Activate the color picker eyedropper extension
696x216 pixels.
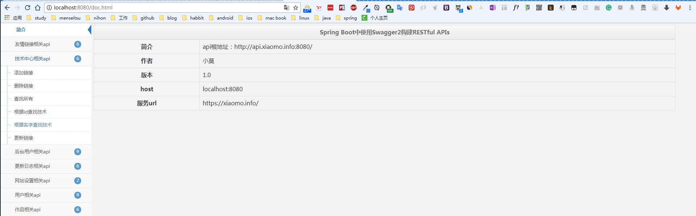pos(366,8)
